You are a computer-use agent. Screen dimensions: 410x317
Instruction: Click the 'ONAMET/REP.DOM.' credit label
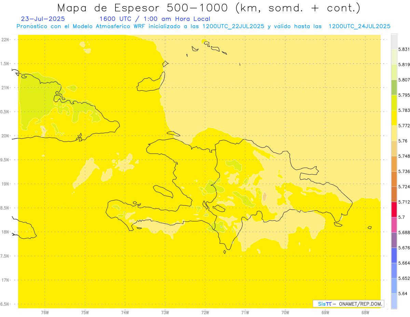coord(360,304)
